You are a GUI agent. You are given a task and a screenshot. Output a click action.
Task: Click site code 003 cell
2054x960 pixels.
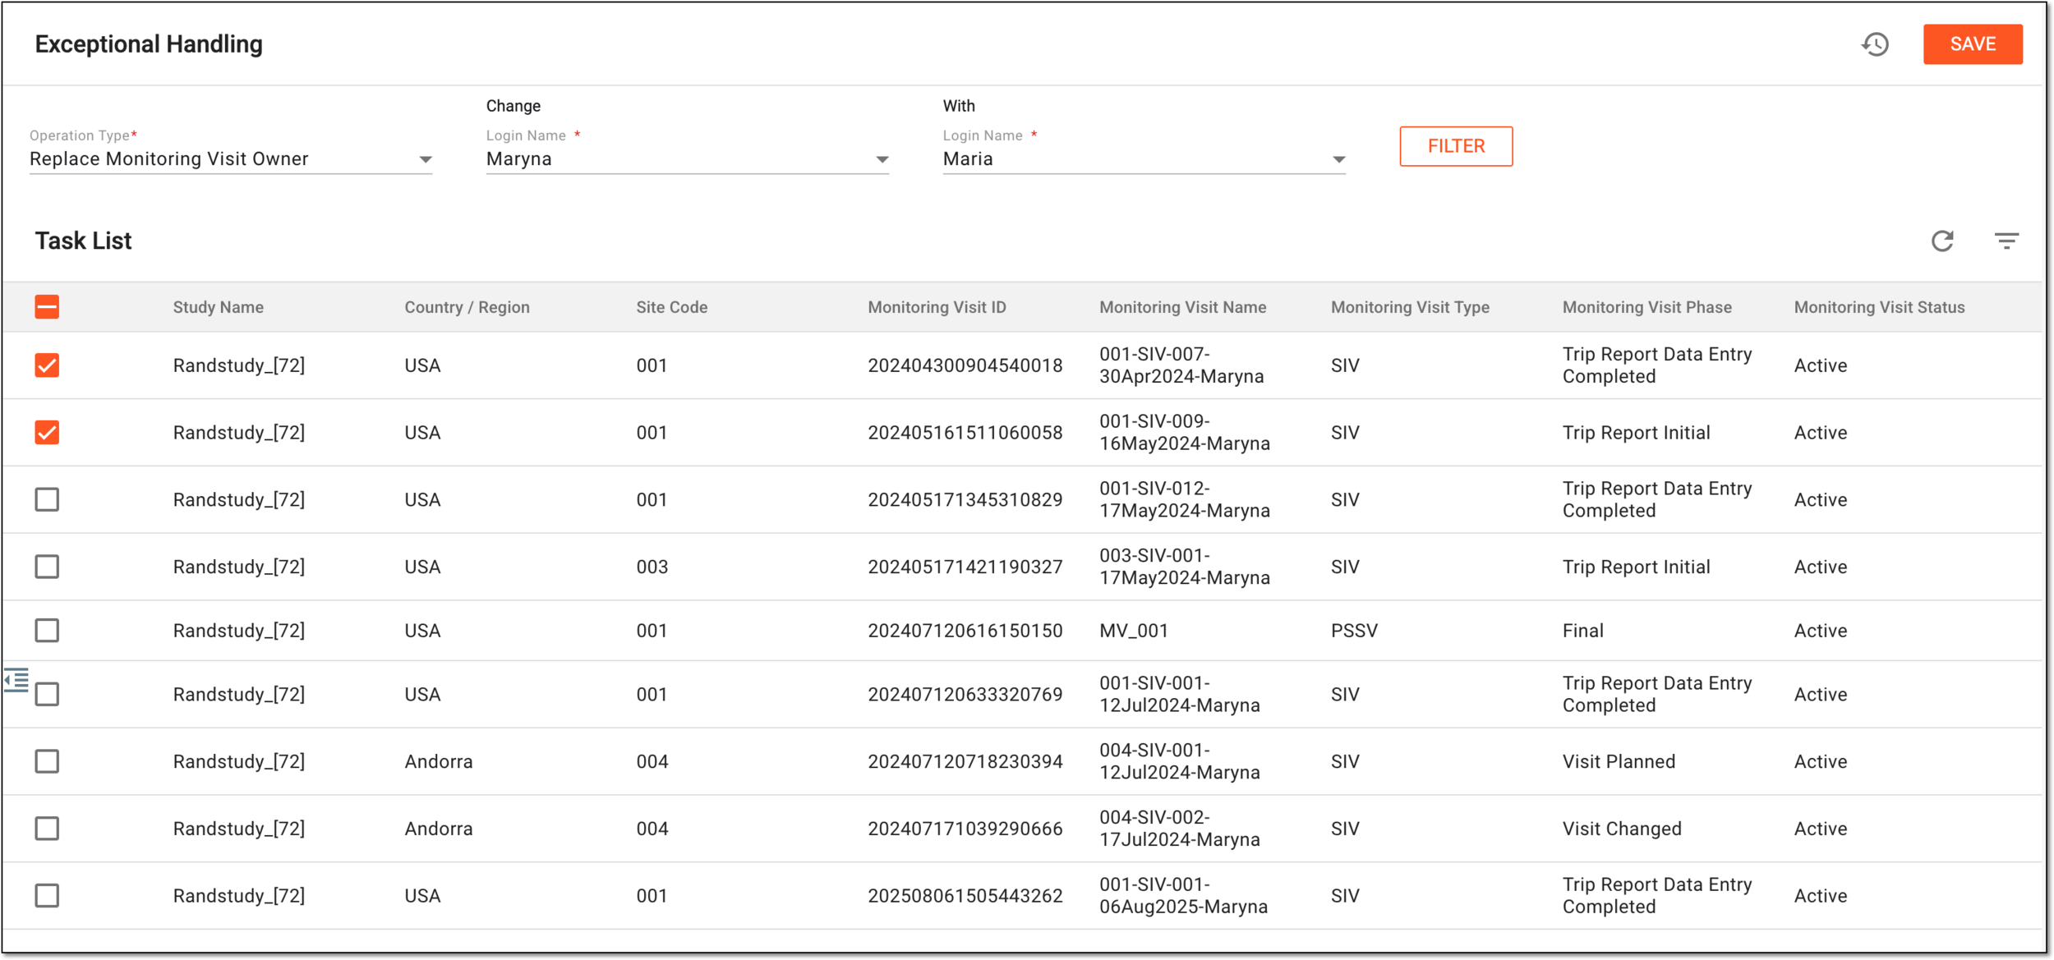(x=652, y=567)
